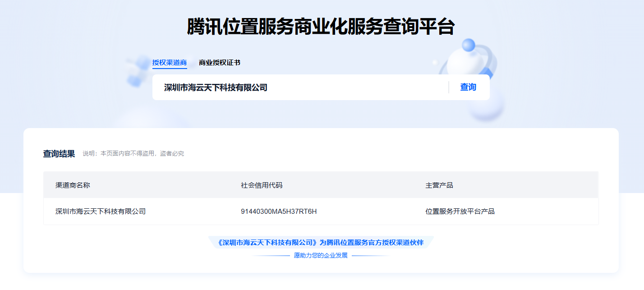
Task: Click the 腾讯位置服务商业化服务查询平台 page title
Action: (x=321, y=27)
